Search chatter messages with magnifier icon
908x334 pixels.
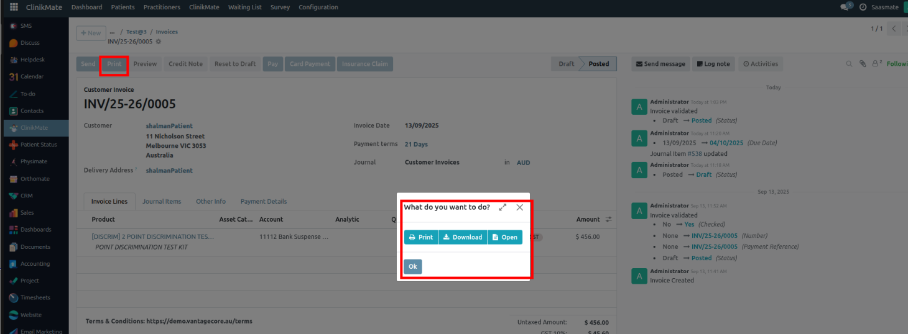pos(849,64)
